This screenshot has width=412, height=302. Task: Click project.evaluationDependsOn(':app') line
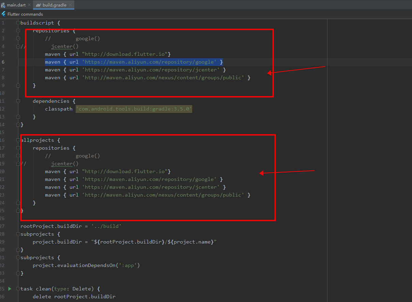(x=86, y=265)
